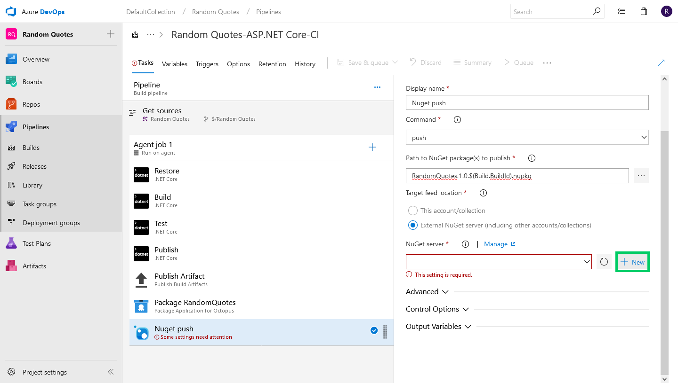Browse for NuGet package path ellipsis button
Viewport: 678px width, 383px height.
pos(641,176)
